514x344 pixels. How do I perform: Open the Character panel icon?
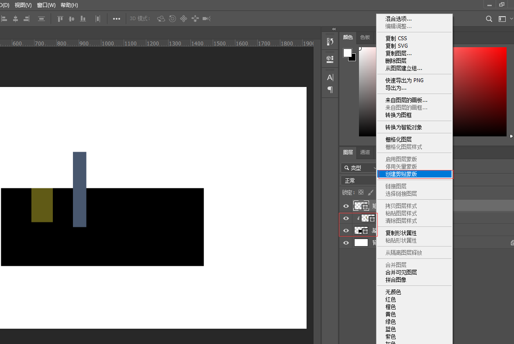[x=330, y=77]
